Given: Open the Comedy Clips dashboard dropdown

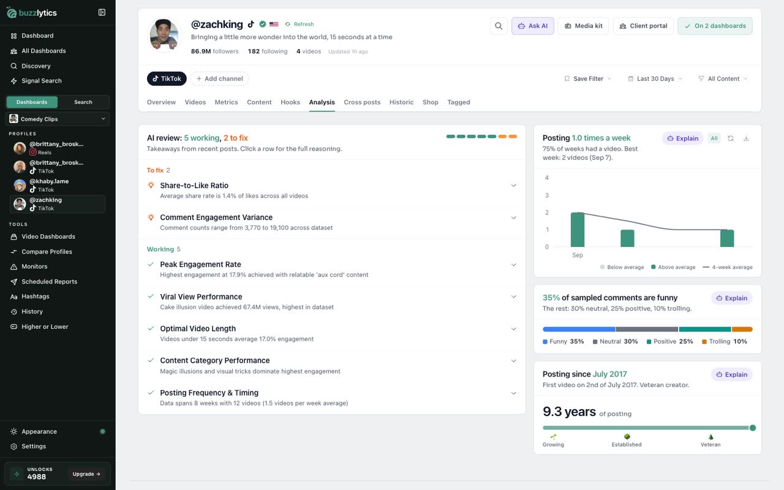Looking at the screenshot, I should coord(58,119).
